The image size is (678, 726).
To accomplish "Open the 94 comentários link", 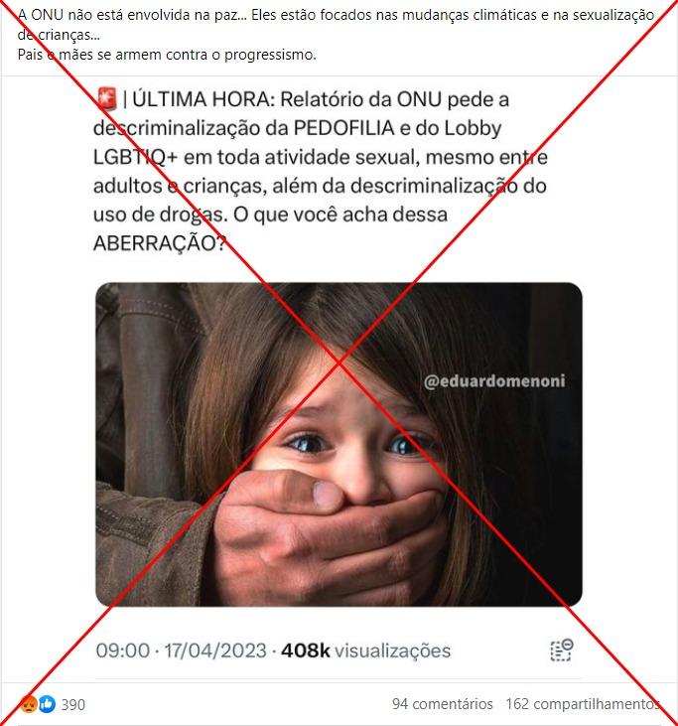I will 442,704.
